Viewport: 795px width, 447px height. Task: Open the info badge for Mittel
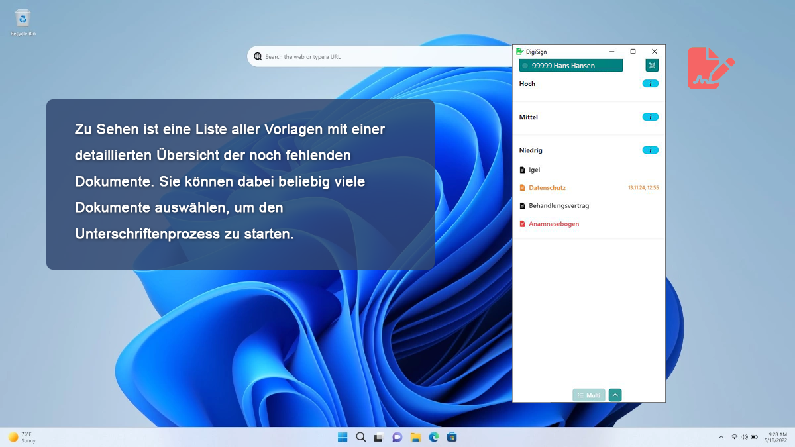coord(651,117)
